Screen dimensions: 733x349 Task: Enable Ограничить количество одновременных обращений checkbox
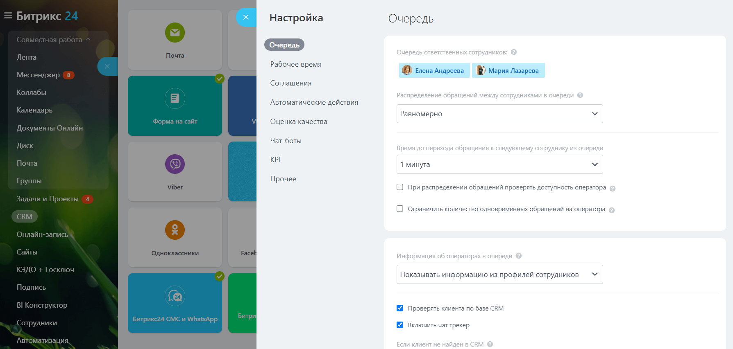(x=400, y=209)
